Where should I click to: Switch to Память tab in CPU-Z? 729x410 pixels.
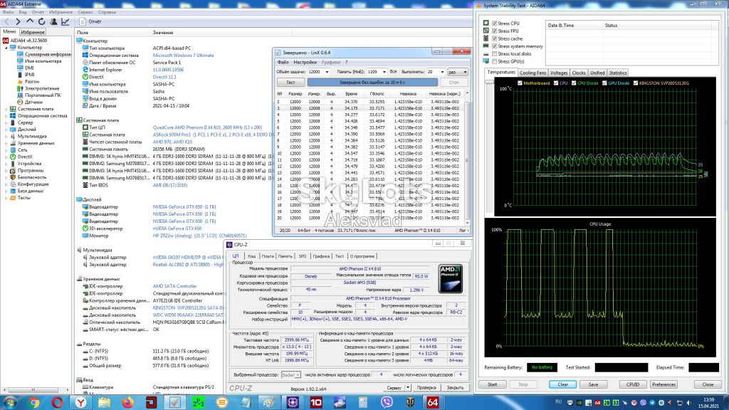285,256
